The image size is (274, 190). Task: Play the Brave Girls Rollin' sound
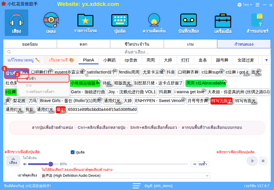click(x=70, y=101)
